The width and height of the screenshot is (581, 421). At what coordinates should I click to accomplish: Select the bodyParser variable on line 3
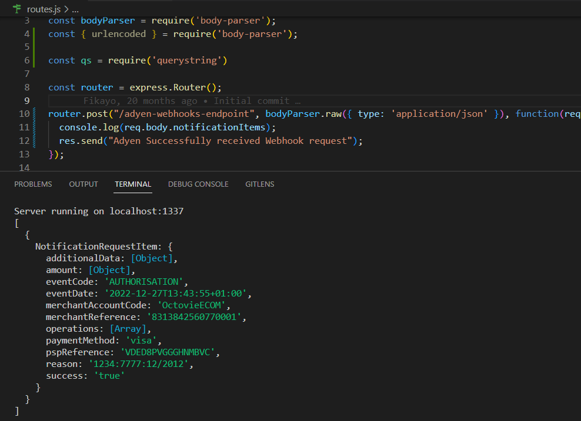(x=107, y=20)
